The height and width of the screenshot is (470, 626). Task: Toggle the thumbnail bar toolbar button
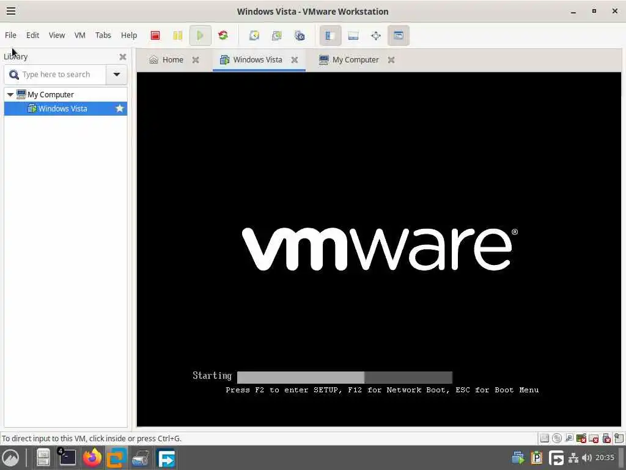(x=353, y=35)
